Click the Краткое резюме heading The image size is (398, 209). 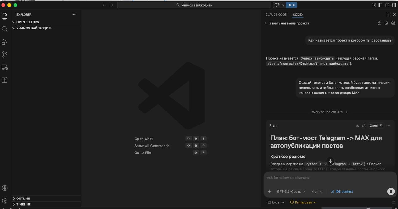288,156
